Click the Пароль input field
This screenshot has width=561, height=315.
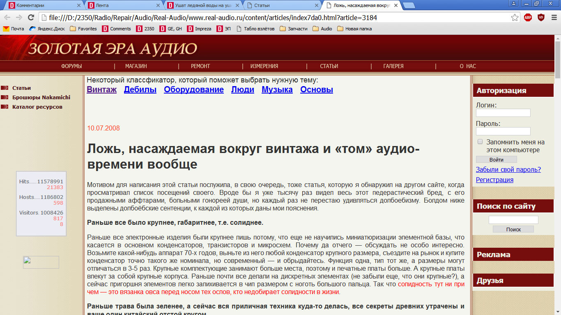click(x=503, y=131)
